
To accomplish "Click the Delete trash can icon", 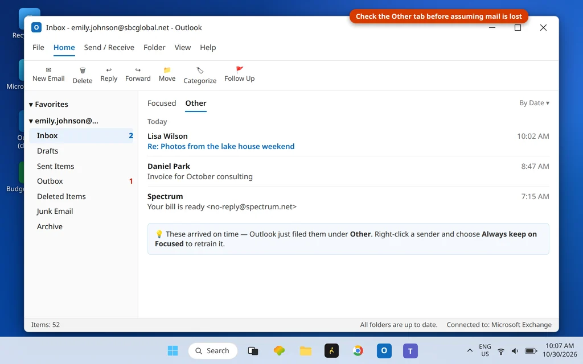I will (83, 70).
